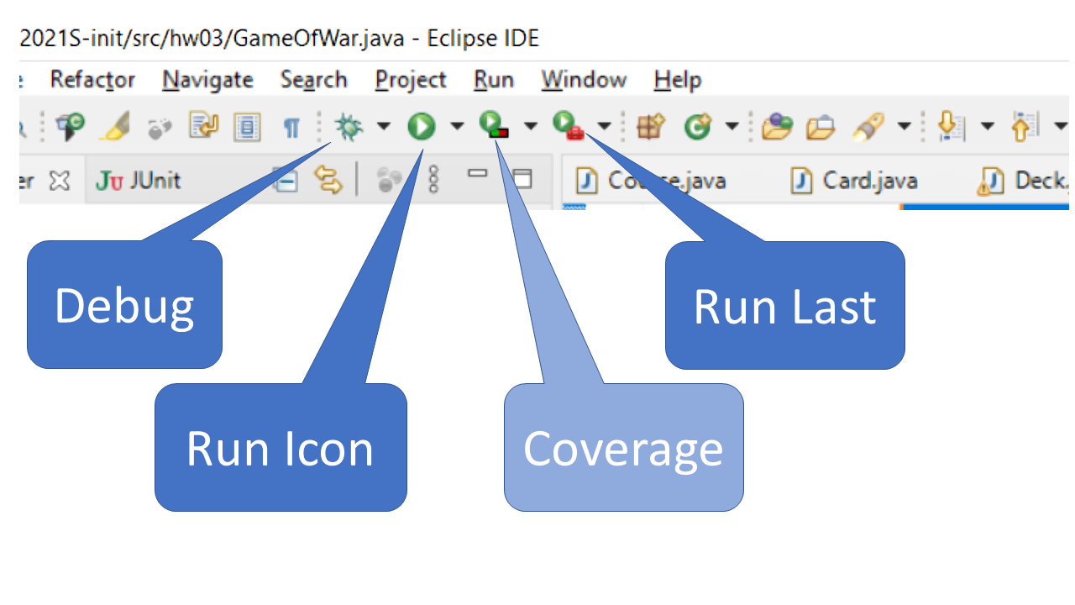This screenshot has width=1075, height=605.
Task: Expand the Run icon dropdown arrow
Action: pyautogui.click(x=456, y=127)
